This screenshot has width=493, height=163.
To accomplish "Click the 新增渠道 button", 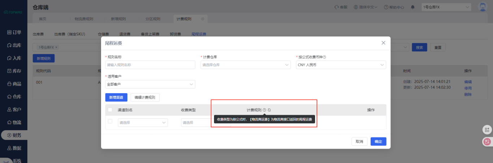I will click(x=116, y=97).
